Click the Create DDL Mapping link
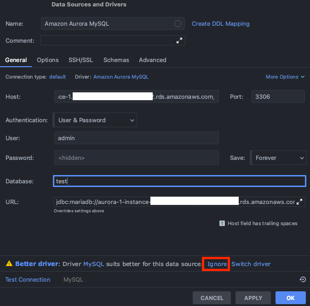The width and height of the screenshot is (310, 306). click(x=221, y=24)
